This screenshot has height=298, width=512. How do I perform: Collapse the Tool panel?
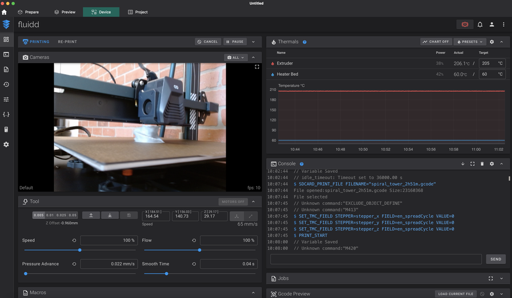[253, 202]
